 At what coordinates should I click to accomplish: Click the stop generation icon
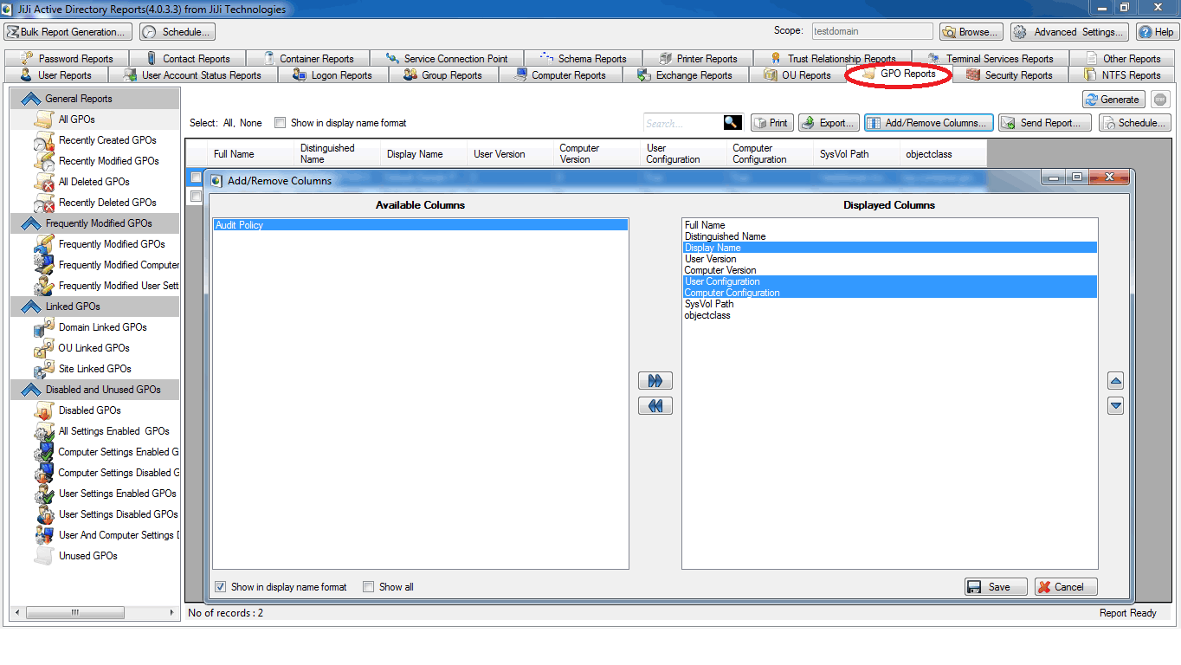point(1161,100)
